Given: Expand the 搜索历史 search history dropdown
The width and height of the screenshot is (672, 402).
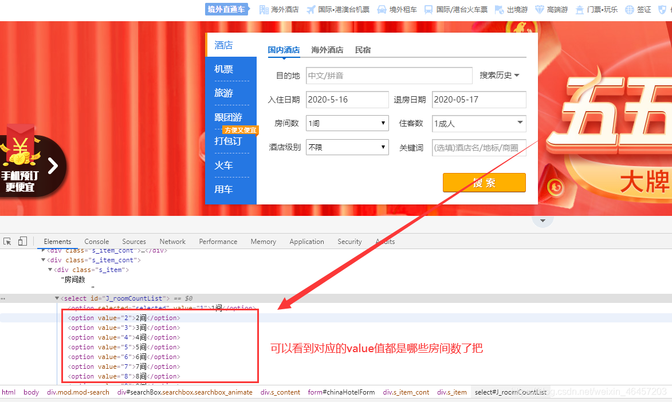Looking at the screenshot, I should coord(498,75).
